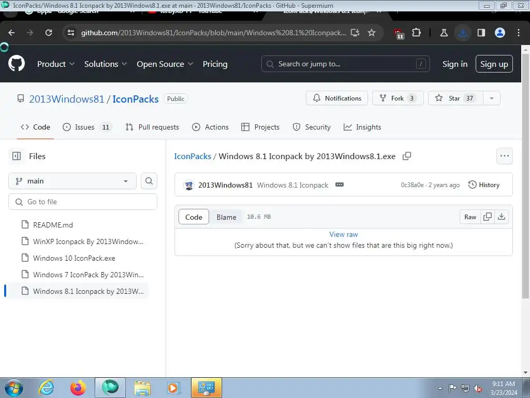Open the Extensions puzzle icon
The height and width of the screenshot is (398, 530).
417,33
